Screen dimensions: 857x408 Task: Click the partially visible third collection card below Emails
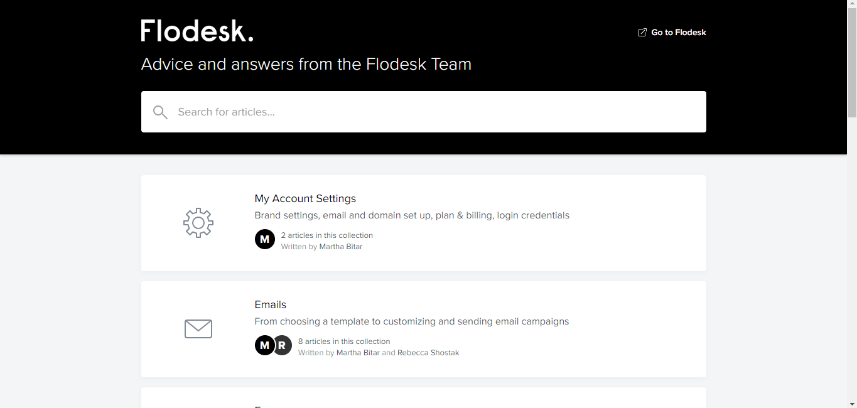(424, 399)
